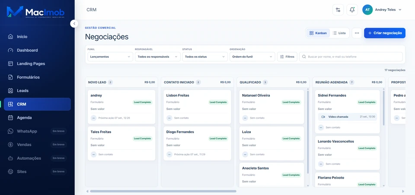Click the Automações robot icon
The image size is (415, 195).
pos(10,158)
